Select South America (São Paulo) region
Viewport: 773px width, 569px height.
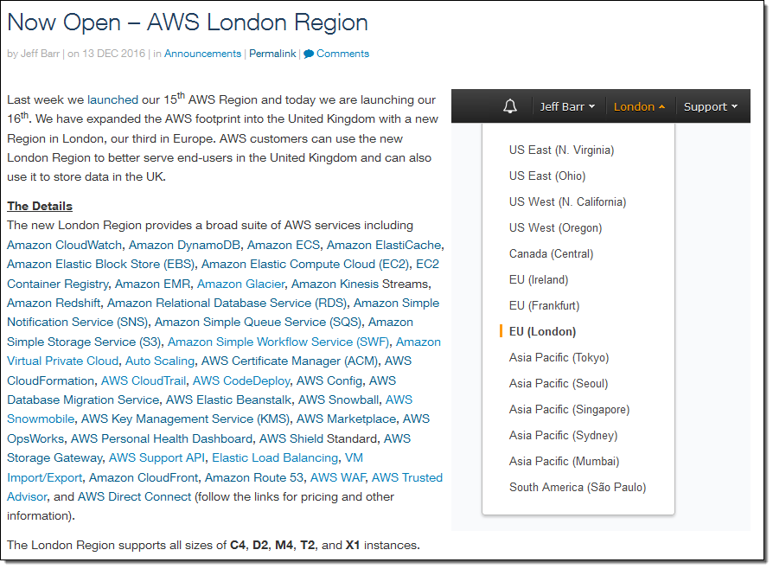coord(578,487)
